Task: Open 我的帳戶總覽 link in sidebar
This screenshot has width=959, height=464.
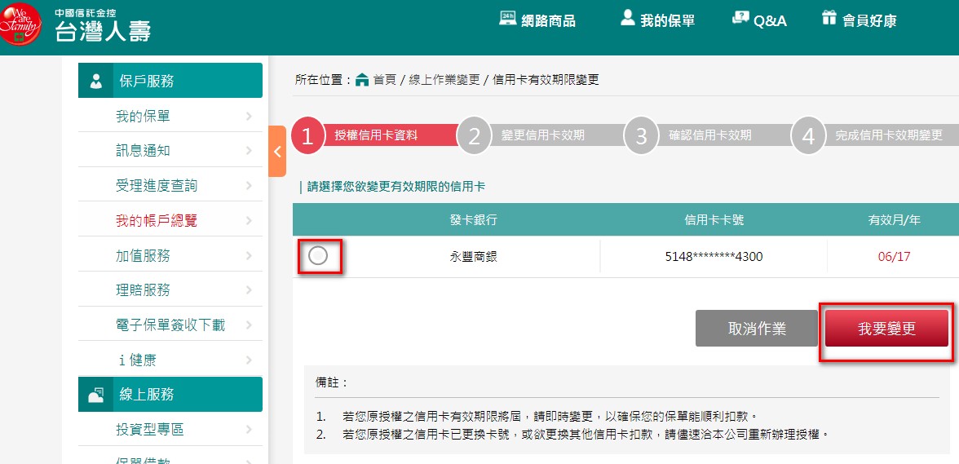Action: 157,220
